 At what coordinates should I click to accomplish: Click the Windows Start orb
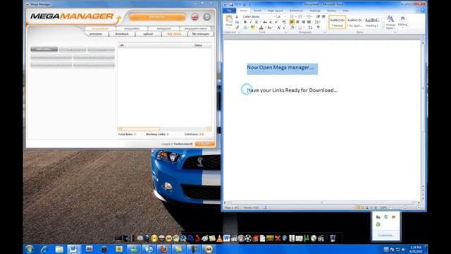point(30,249)
